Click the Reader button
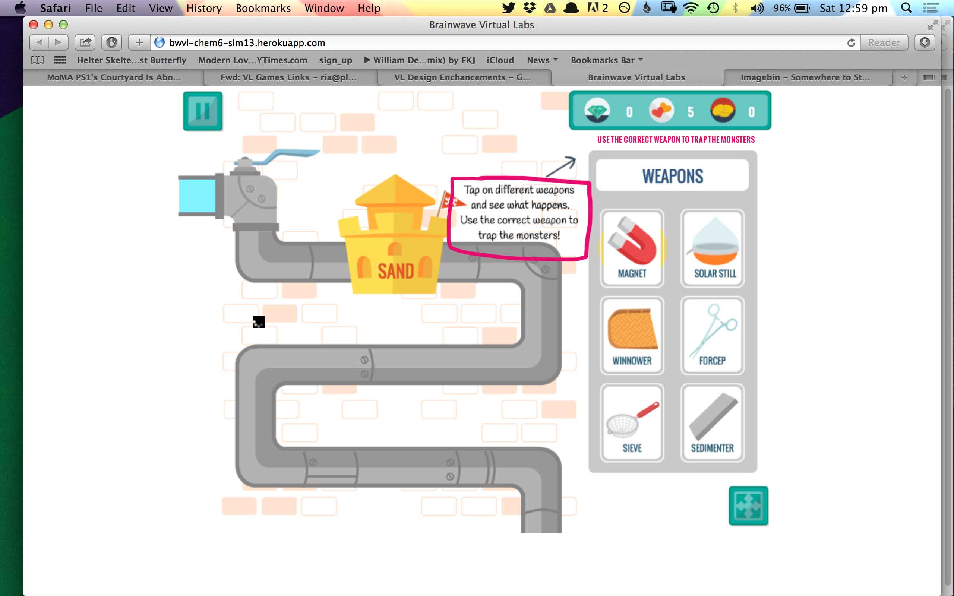 [884, 42]
